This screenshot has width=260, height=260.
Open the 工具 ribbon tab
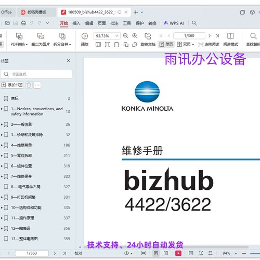point(127,23)
